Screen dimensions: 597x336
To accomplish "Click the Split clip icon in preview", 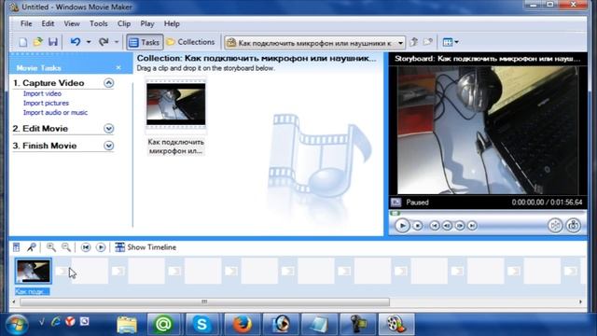I will [555, 226].
